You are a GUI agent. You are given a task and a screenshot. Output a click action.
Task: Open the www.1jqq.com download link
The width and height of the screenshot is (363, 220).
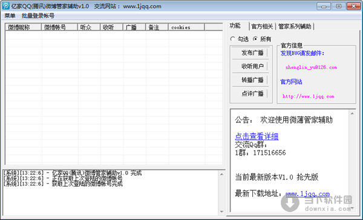tap(308, 194)
